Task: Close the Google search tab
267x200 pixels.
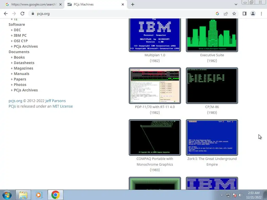Action: pos(60,4)
